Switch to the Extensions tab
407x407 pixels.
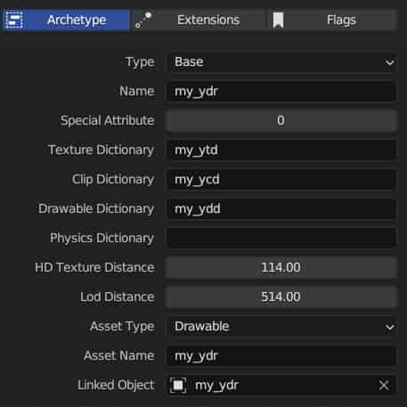(x=199, y=20)
